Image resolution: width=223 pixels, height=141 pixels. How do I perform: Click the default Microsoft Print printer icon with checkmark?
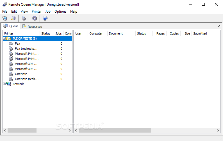coord(11,59)
